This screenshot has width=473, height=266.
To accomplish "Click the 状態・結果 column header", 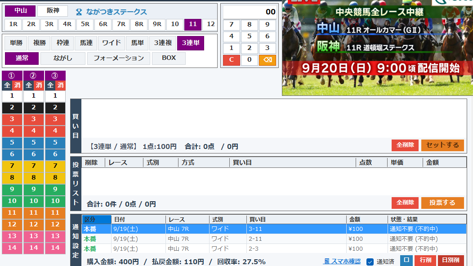I will click(427, 220).
